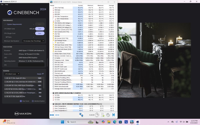Select Ryzen 7 5800X ranking entry

[x=23, y=89]
